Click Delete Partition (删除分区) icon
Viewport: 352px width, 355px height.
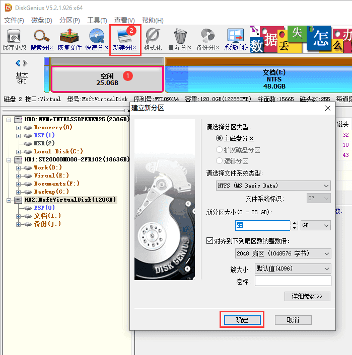click(x=180, y=39)
